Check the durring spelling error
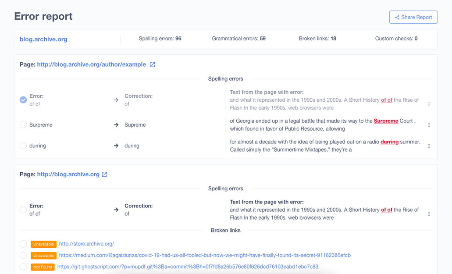 [23, 146]
